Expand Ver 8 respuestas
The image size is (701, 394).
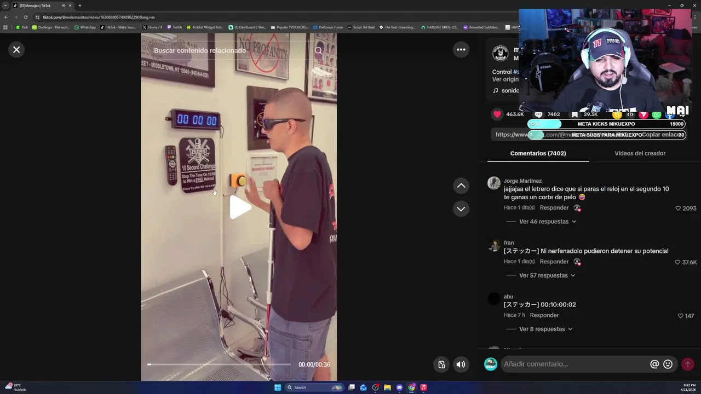(545, 329)
